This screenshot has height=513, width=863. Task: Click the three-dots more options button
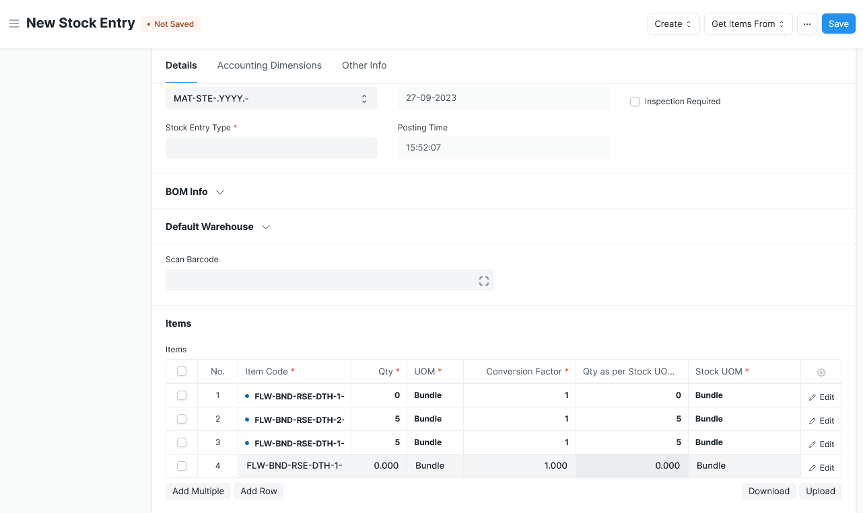click(x=806, y=24)
